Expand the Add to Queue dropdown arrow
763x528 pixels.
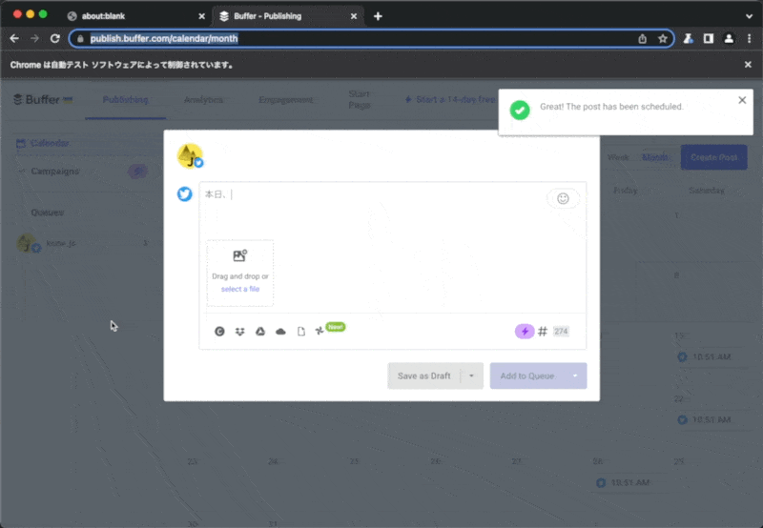(x=575, y=376)
